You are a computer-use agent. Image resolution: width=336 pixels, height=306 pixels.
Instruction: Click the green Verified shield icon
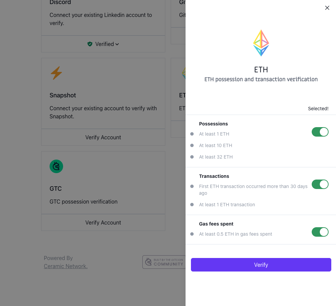click(90, 44)
